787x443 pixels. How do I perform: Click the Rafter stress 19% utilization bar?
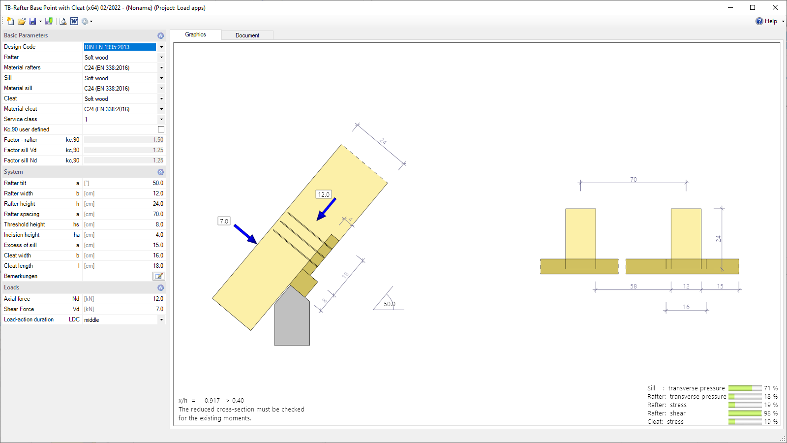click(745, 405)
